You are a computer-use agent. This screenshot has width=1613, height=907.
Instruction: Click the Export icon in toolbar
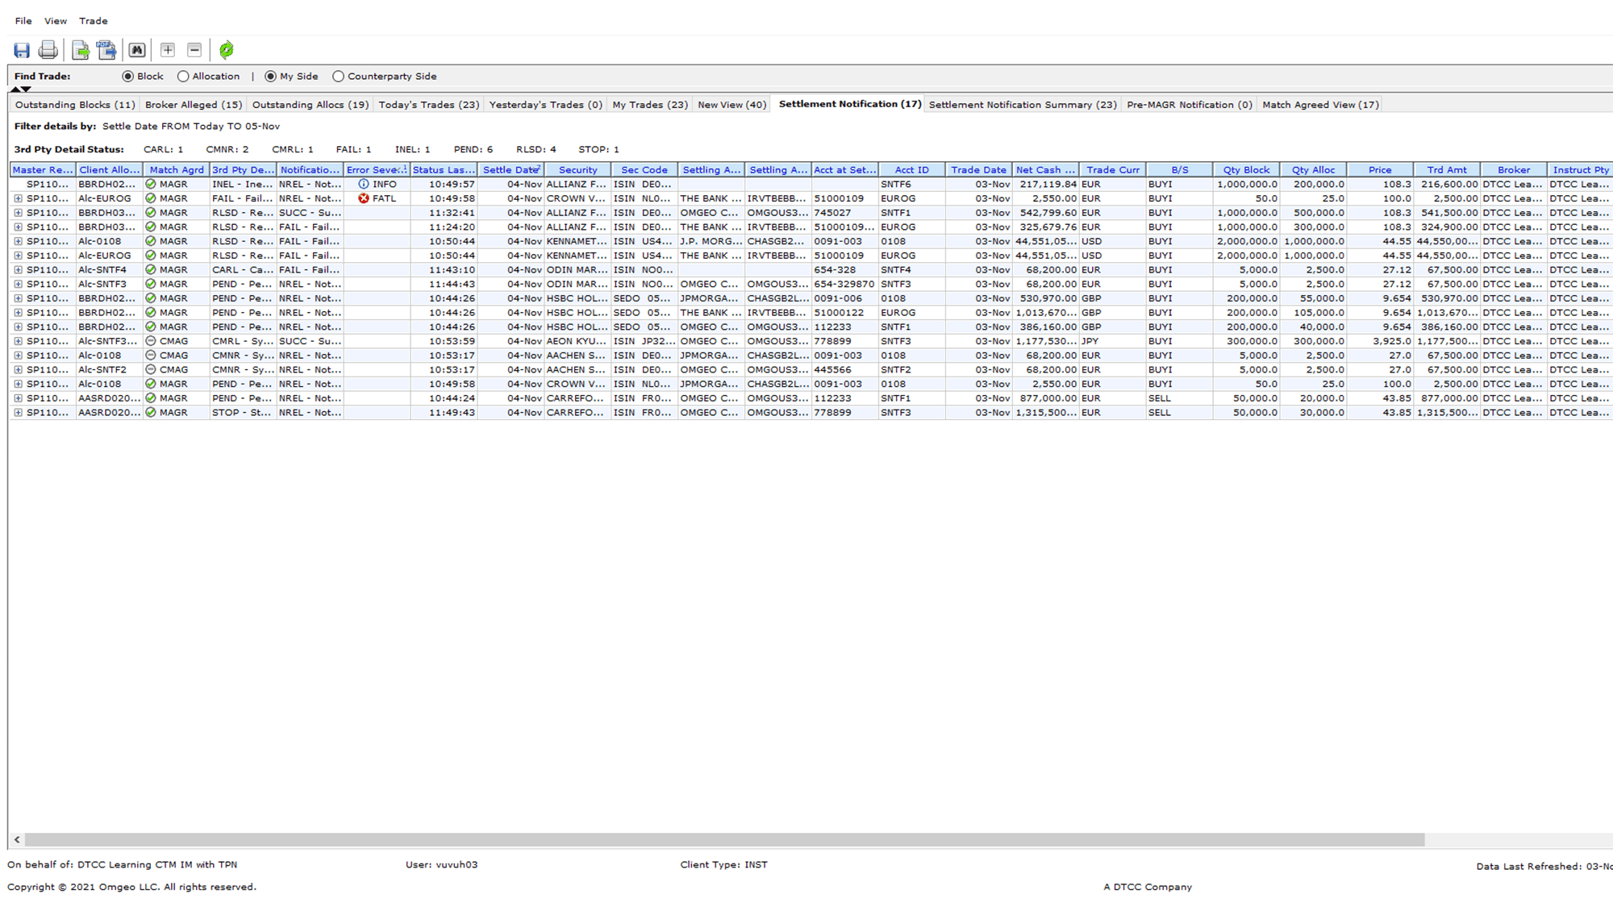tap(81, 50)
